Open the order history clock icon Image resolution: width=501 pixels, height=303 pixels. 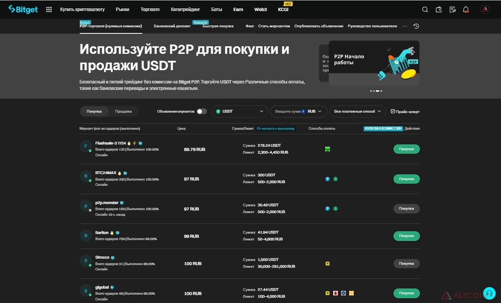[416, 26]
